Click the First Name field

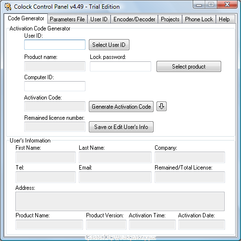point(45,157)
